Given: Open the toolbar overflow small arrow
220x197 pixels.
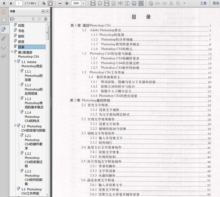Looking at the screenshot, I should point(184,3).
